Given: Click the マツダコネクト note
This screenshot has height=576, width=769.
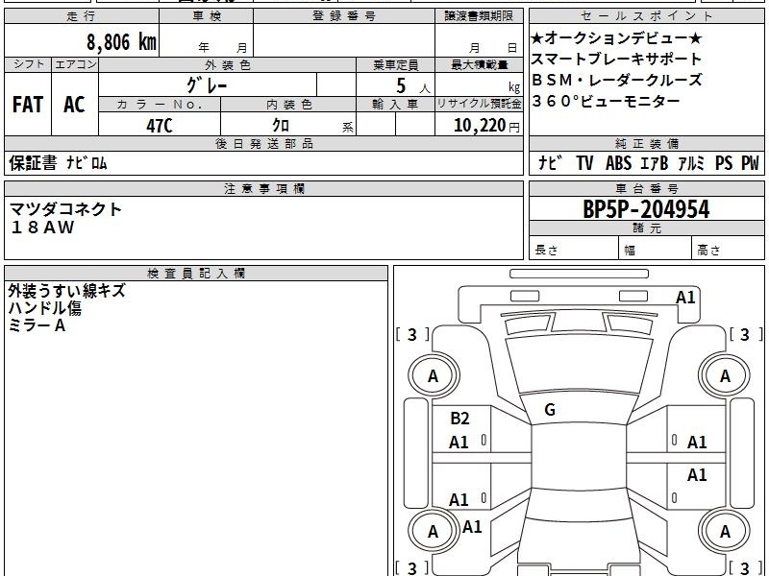Looking at the screenshot, I should coord(65,209).
